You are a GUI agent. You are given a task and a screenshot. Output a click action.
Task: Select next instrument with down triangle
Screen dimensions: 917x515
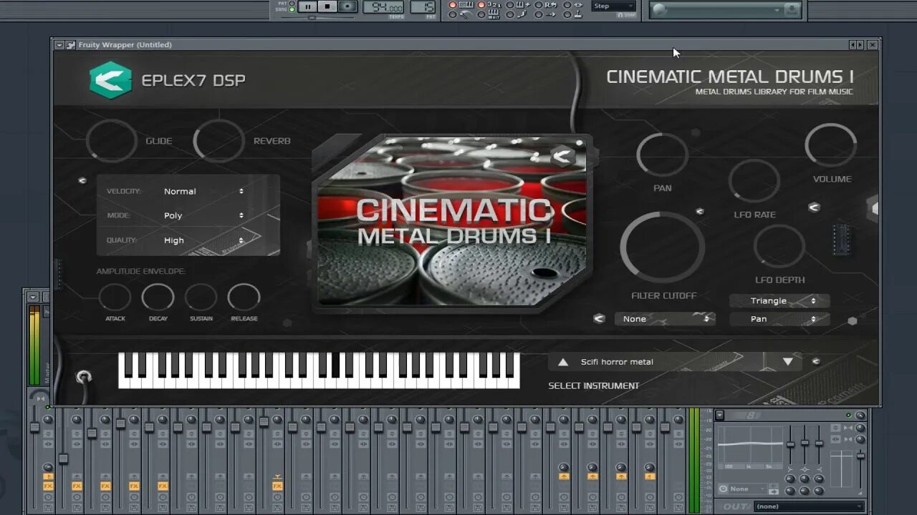[x=788, y=362]
